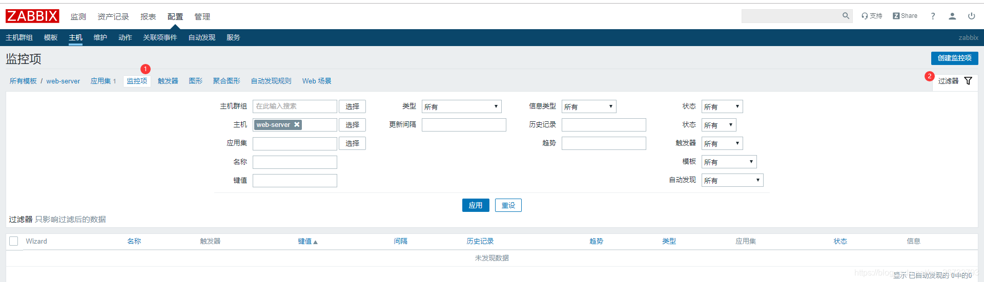Open the 管理 top menu
The height and width of the screenshot is (282, 984).
pos(202,17)
